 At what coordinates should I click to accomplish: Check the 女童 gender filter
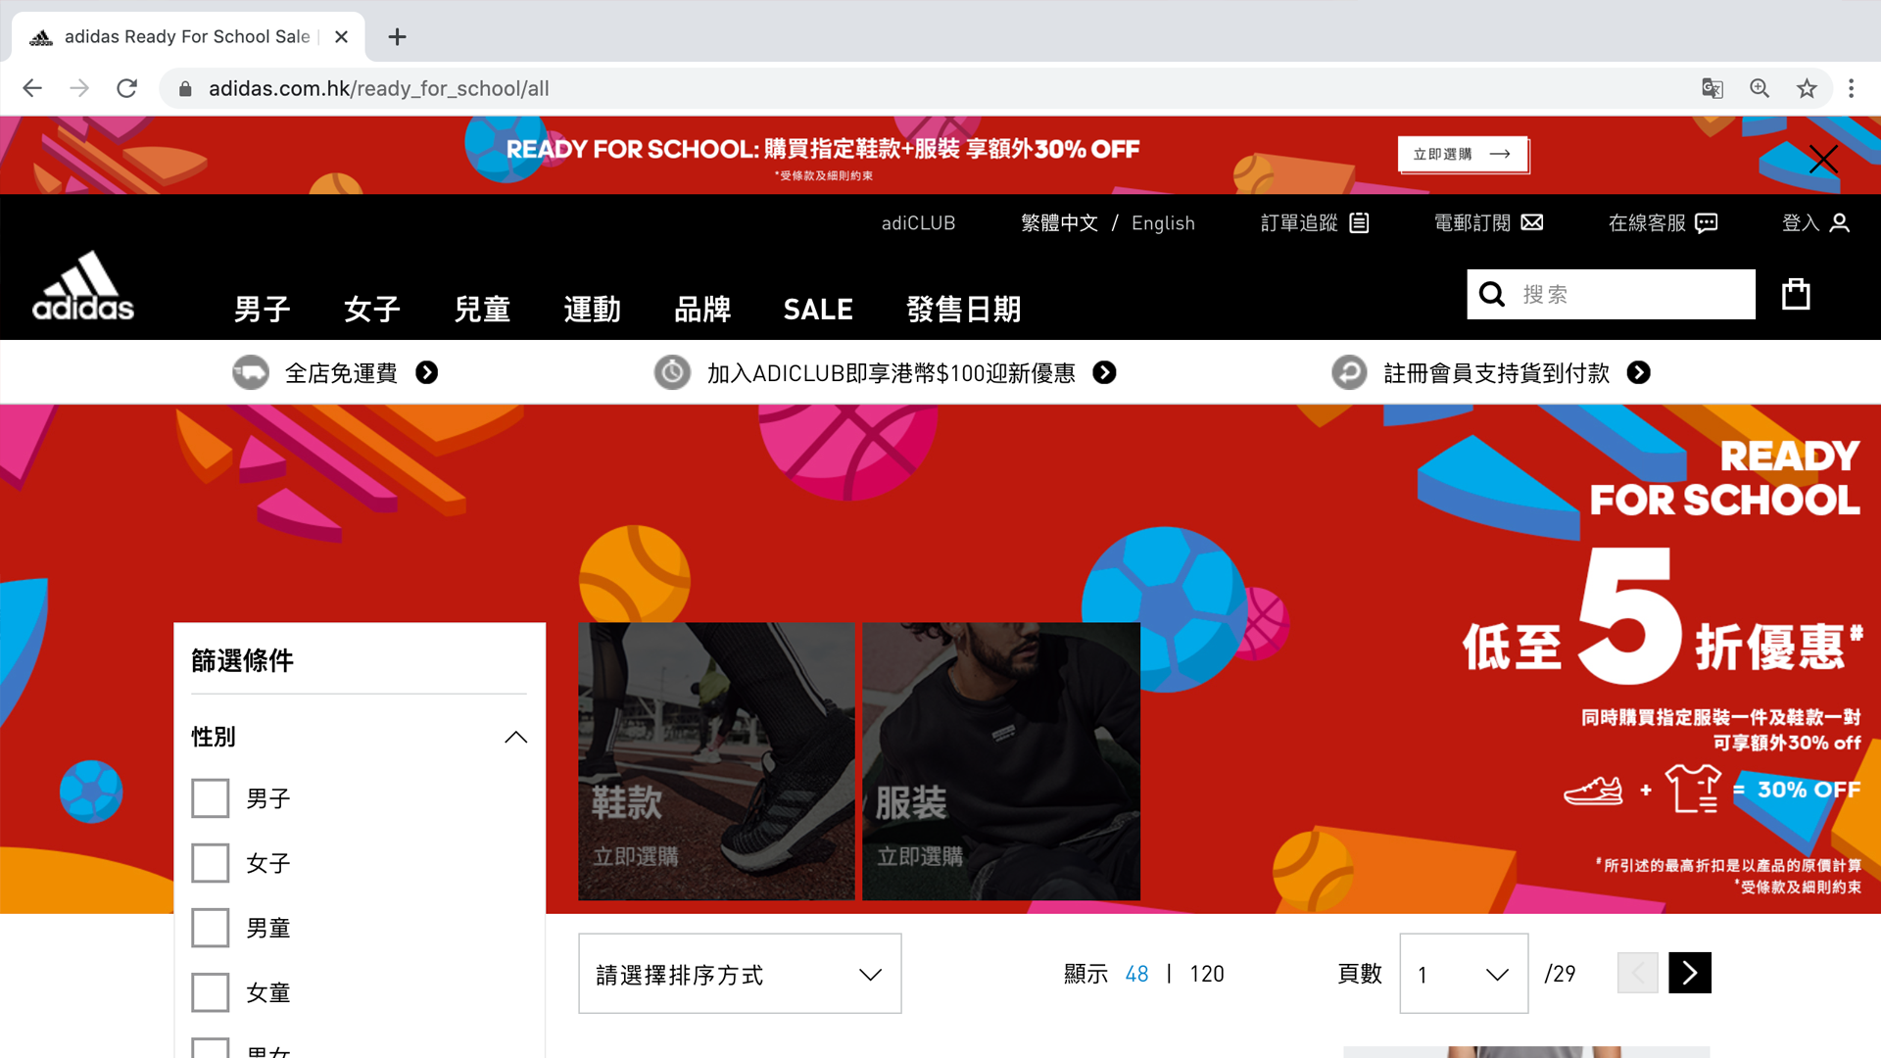210,992
